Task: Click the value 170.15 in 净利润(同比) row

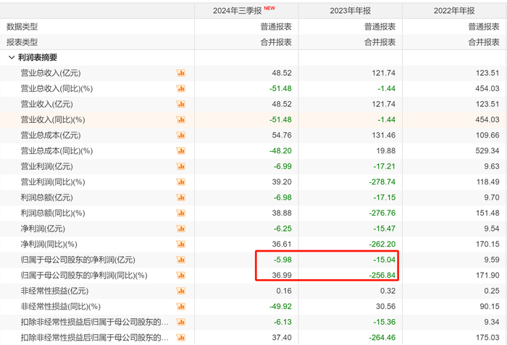Action: point(487,244)
